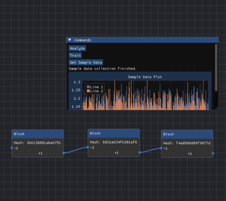Select input pin of block f4a0506809f9877d
226x201 pixels.
(161, 148)
